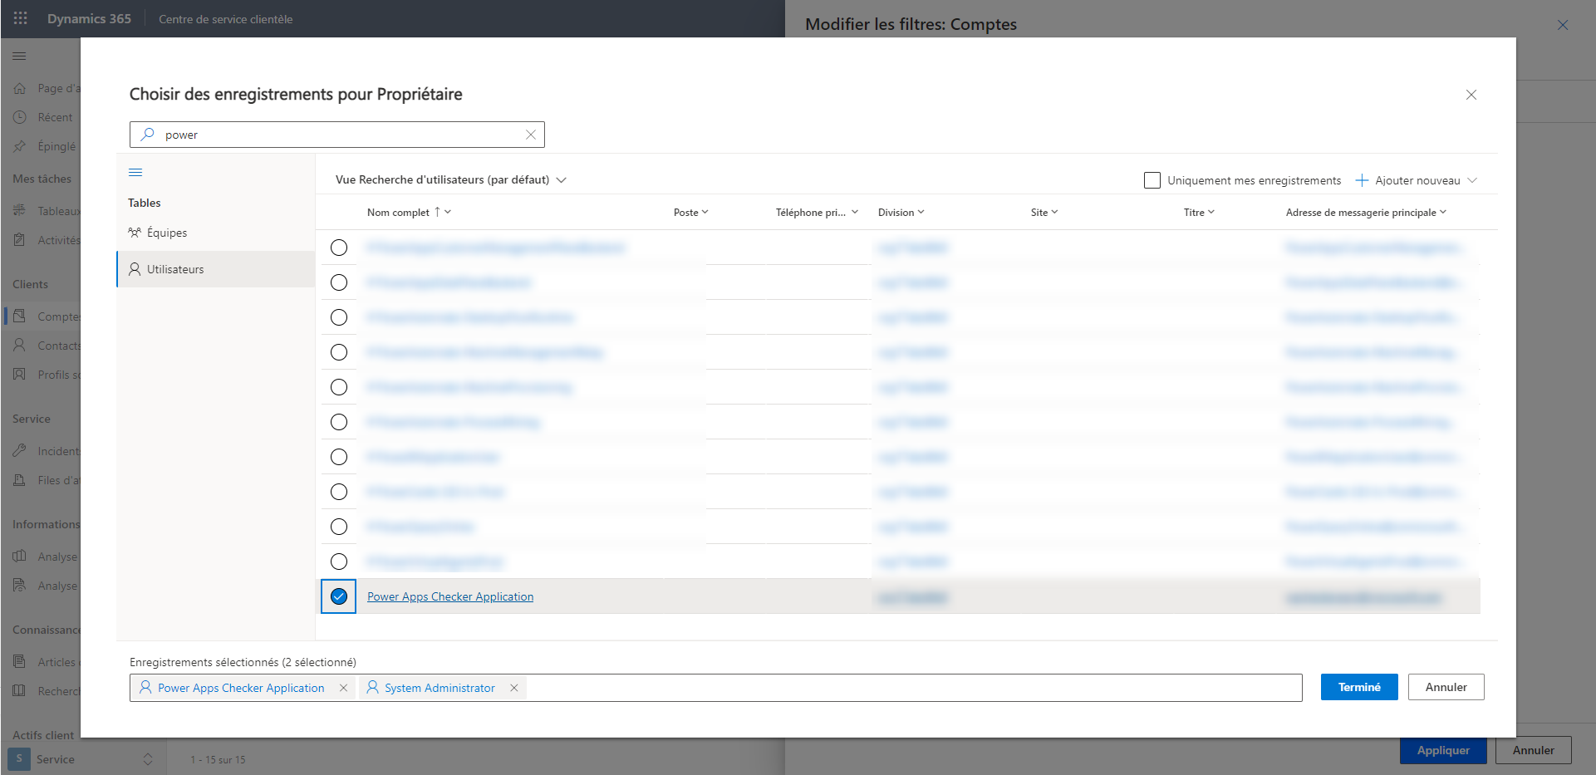Click the search magnifier icon in lookup field
The height and width of the screenshot is (775, 1596).
pos(148,135)
